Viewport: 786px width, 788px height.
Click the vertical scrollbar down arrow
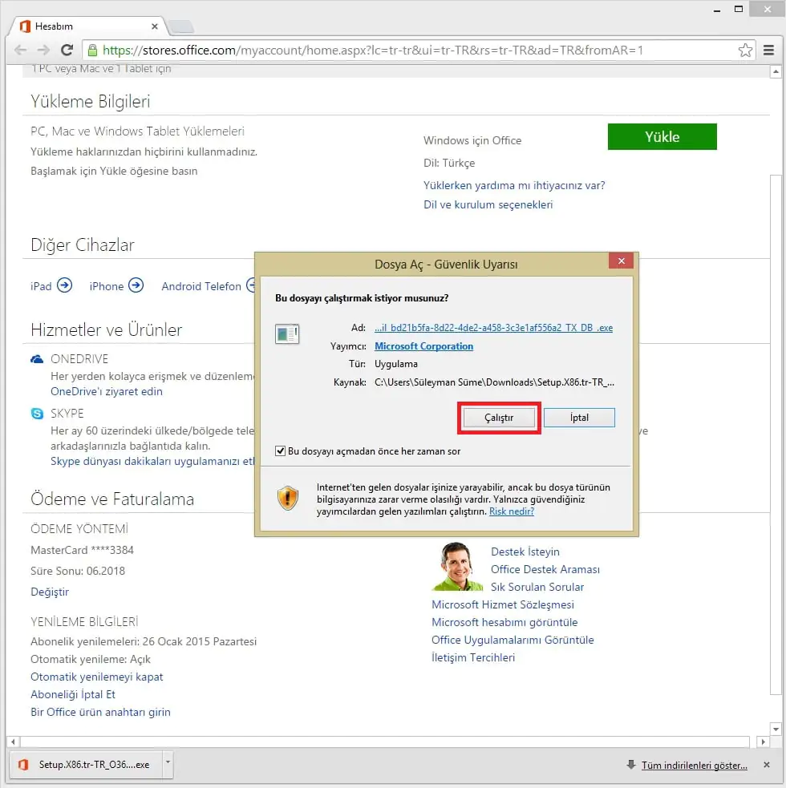[776, 729]
